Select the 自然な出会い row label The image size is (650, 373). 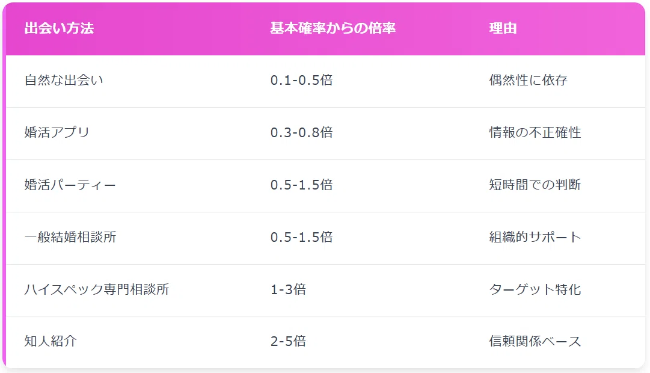click(x=64, y=80)
